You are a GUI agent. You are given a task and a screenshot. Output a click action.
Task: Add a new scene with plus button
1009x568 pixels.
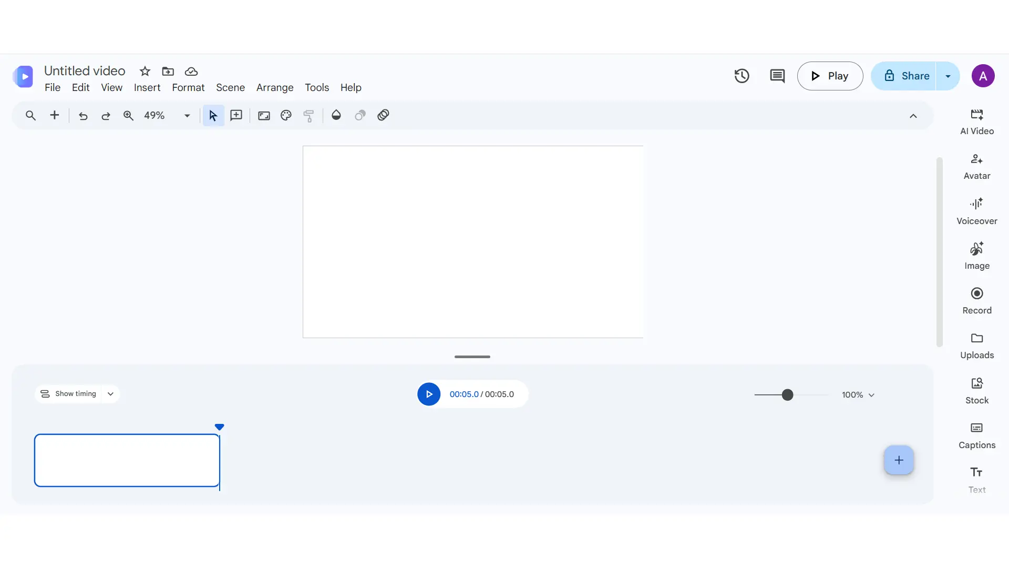pyautogui.click(x=899, y=460)
